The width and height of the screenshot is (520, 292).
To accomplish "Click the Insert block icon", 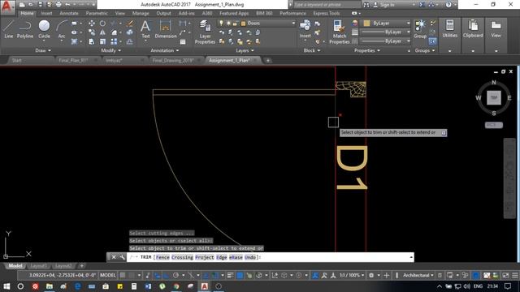I will click(x=305, y=29).
